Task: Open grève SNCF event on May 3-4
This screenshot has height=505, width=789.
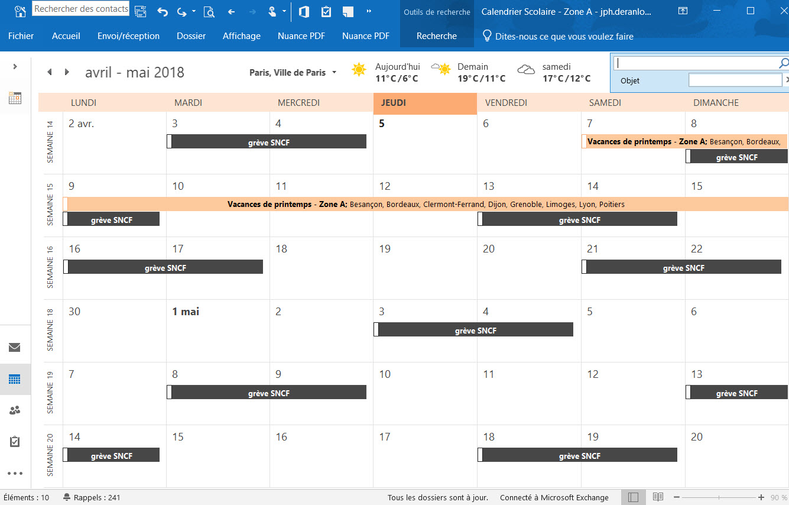Action: [473, 330]
